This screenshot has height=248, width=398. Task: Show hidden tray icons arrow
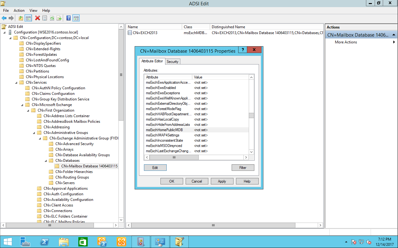click(x=346, y=242)
